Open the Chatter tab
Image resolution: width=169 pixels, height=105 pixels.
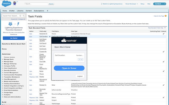pyautogui.click(x=12, y=11)
